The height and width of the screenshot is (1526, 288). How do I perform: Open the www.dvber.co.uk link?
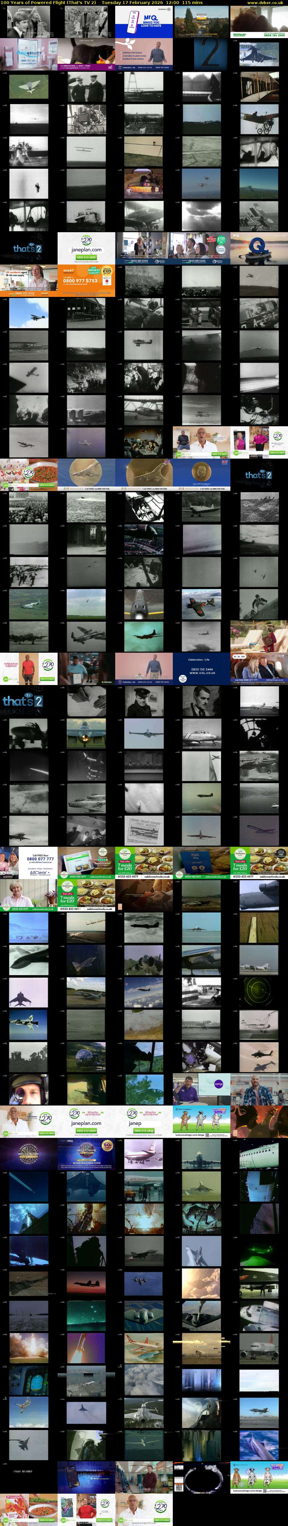pos(265,2)
